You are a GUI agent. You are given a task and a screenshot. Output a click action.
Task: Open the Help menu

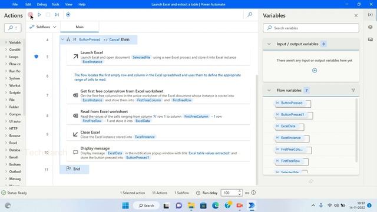[x=82, y=4]
